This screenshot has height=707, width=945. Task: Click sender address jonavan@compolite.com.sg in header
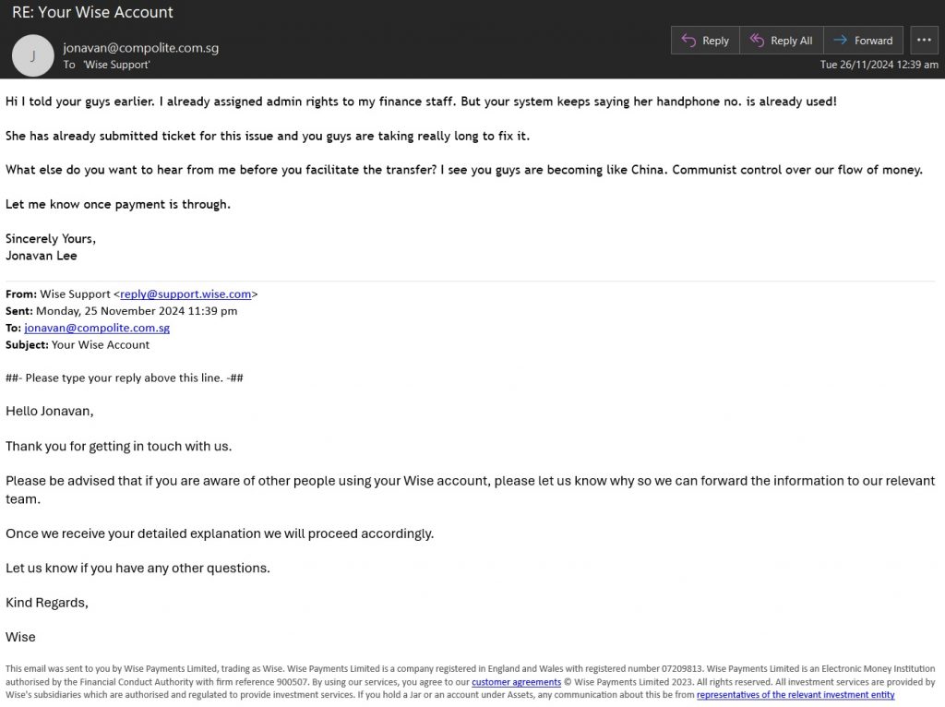pyautogui.click(x=141, y=48)
